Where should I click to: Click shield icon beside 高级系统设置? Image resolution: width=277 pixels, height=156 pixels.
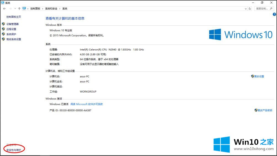tap(3, 39)
